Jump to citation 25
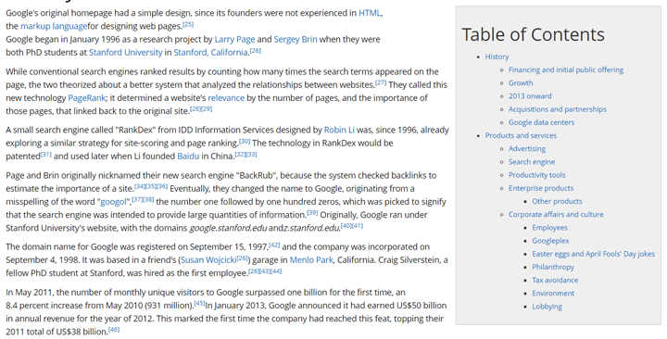The width and height of the screenshot is (667, 339). tap(188, 24)
